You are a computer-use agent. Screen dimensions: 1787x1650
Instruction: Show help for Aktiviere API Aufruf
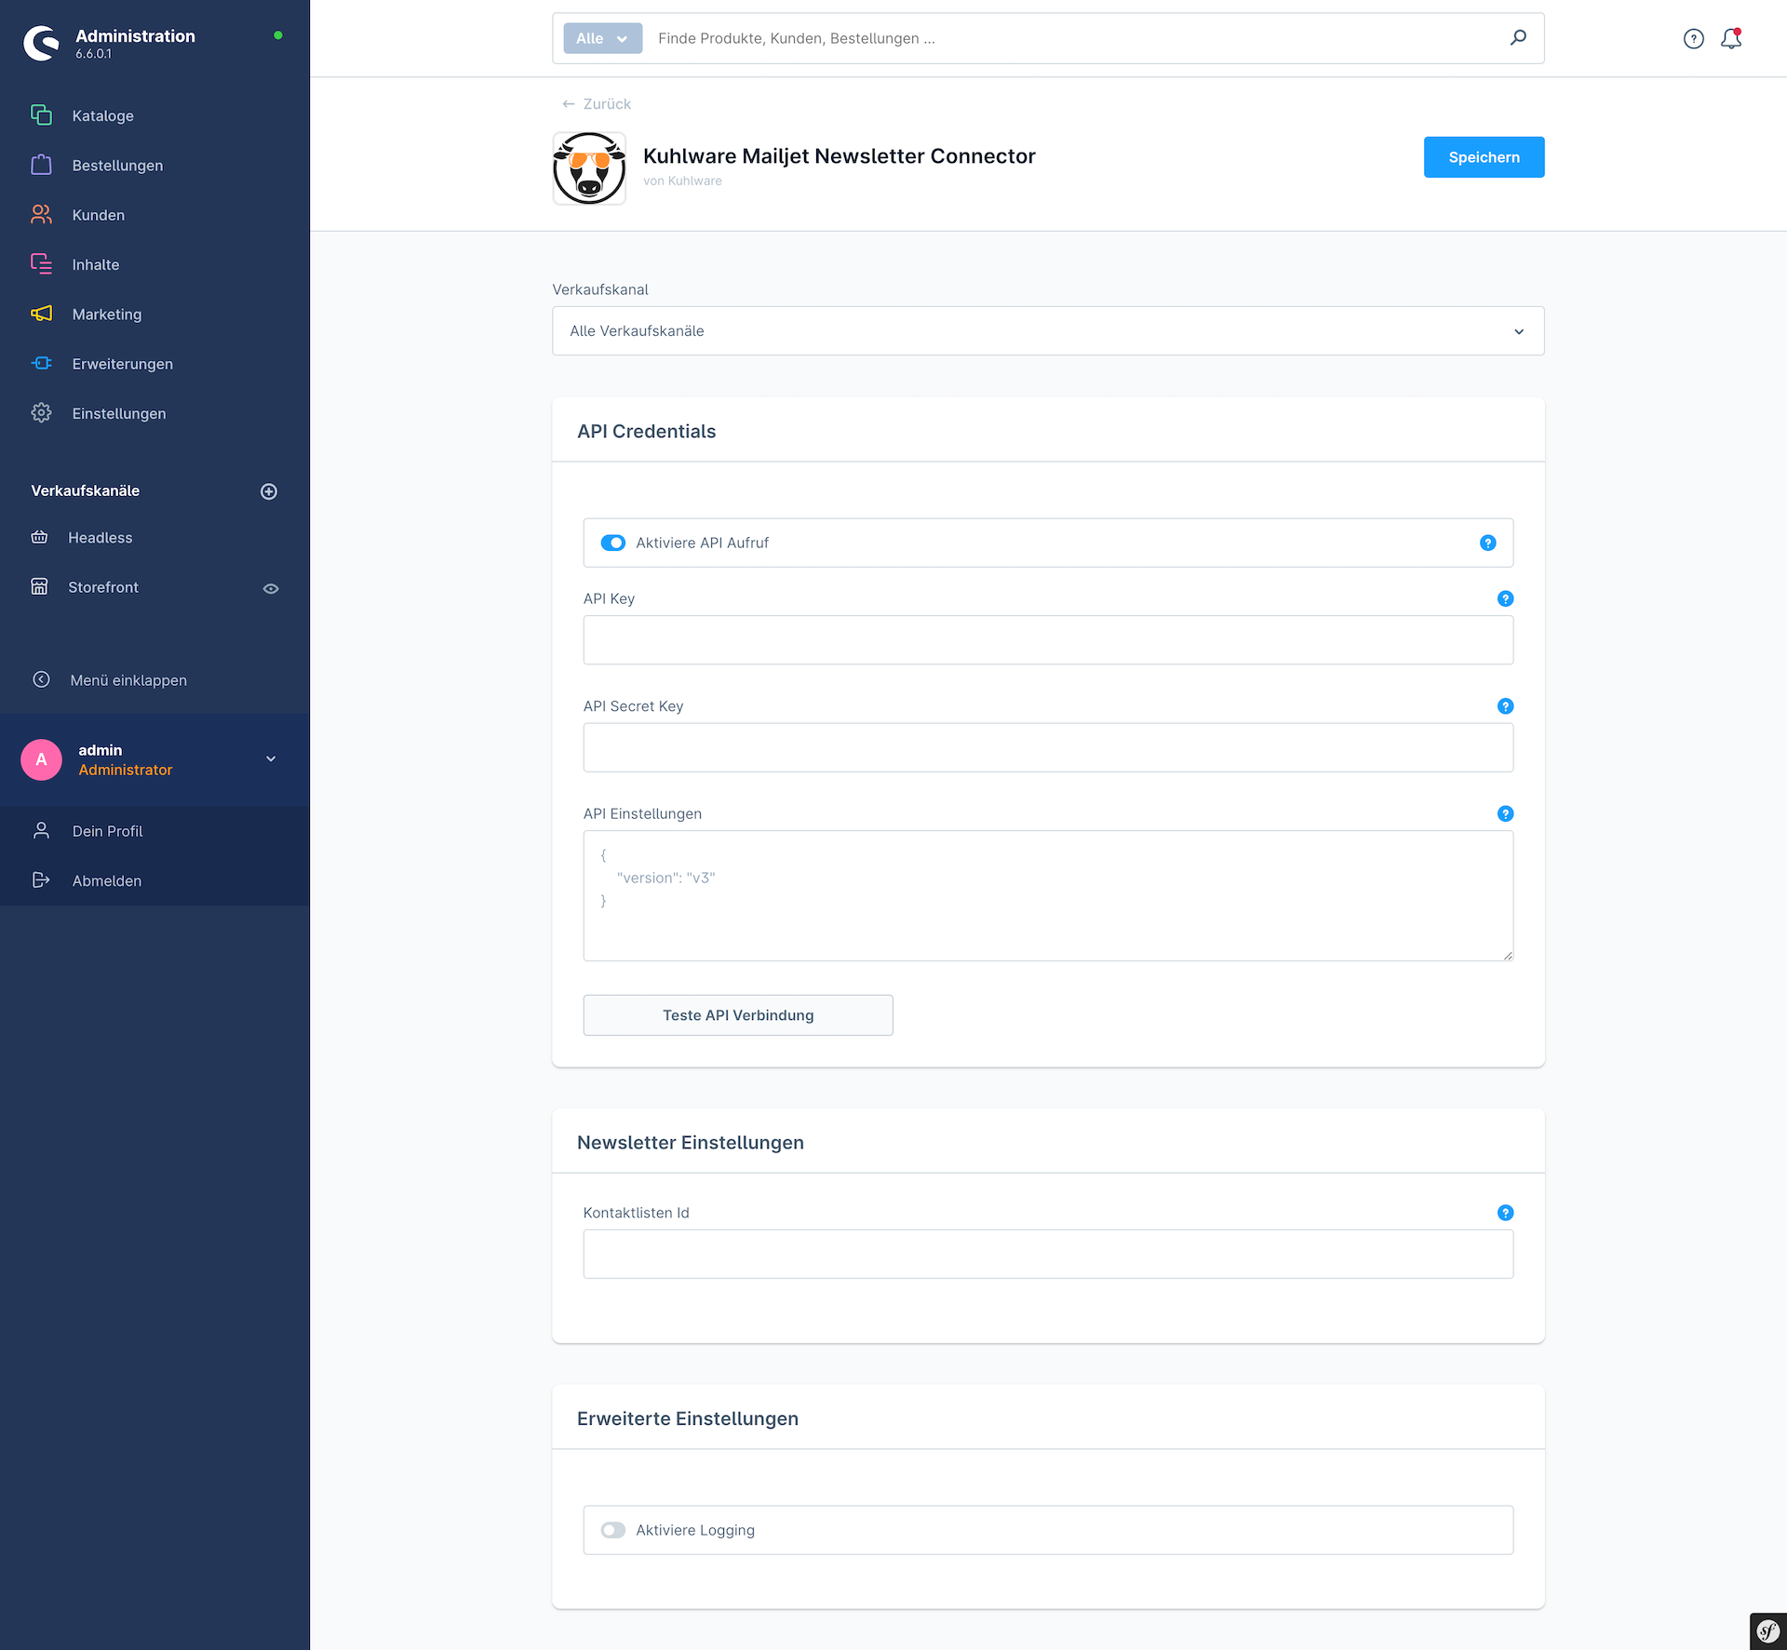1487,543
